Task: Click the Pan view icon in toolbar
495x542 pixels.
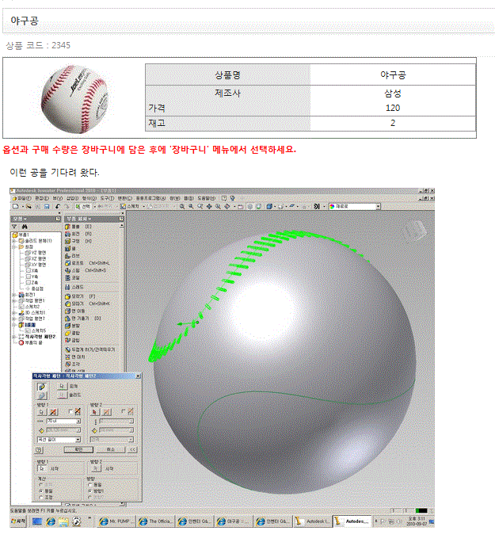Action: pyautogui.click(x=209, y=206)
